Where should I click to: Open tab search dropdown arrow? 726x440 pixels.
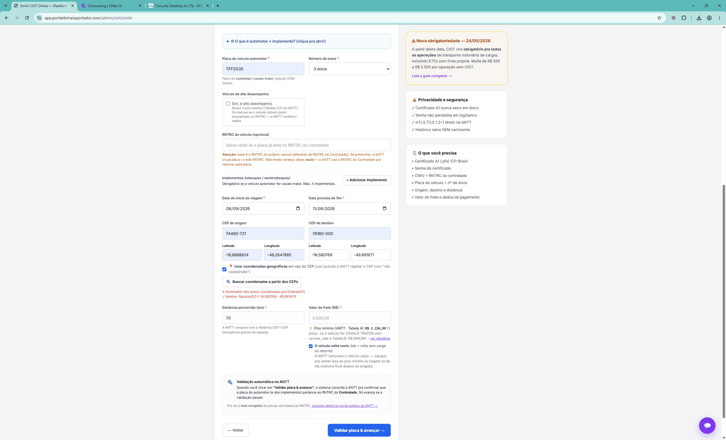tap(5, 6)
